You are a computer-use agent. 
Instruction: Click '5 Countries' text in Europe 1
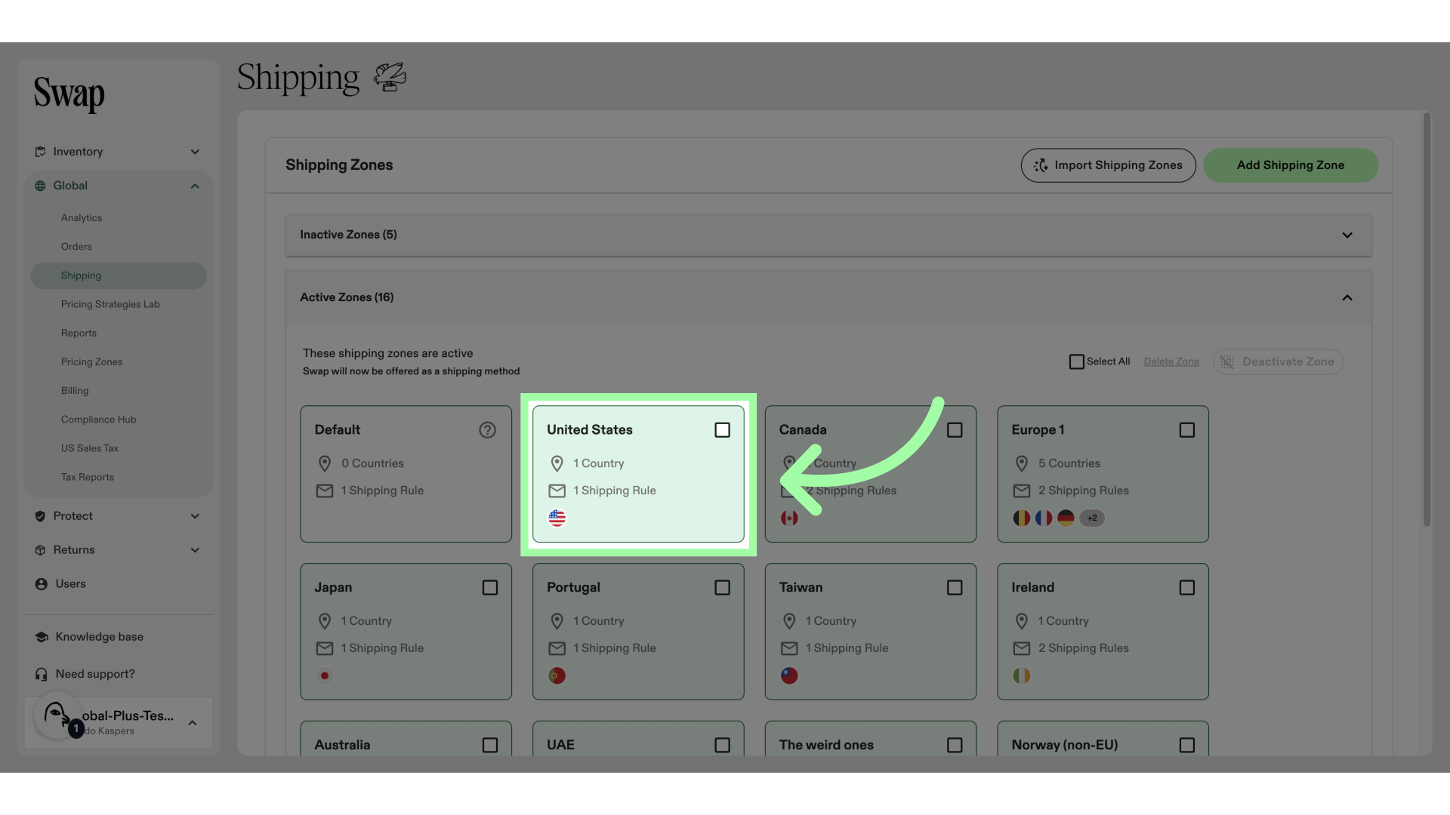pos(1069,463)
